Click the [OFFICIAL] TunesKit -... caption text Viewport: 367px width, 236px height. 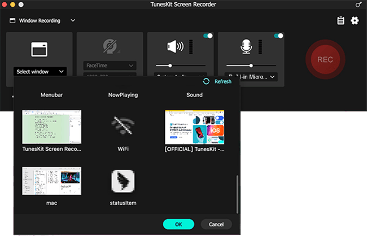(194, 149)
